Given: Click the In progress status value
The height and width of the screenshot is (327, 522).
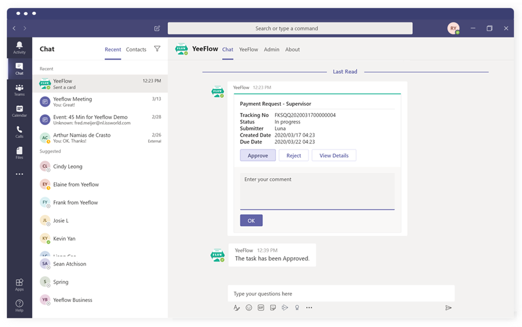Looking at the screenshot, I should pyautogui.click(x=287, y=122).
